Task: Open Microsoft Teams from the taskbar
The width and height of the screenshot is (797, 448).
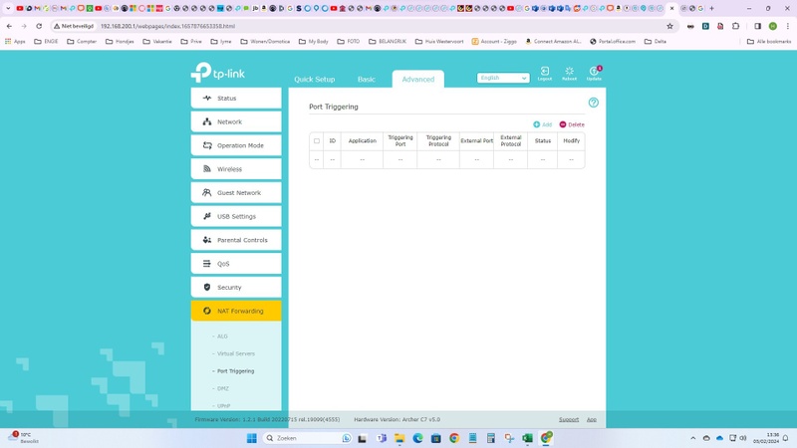Action: click(x=382, y=438)
